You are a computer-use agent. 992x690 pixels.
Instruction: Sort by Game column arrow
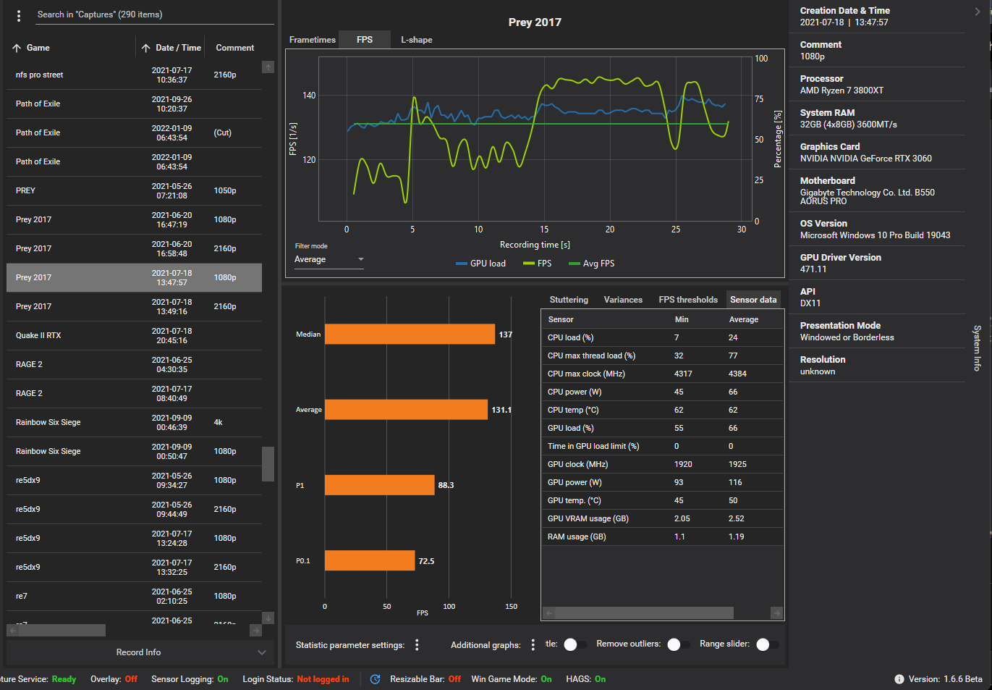17,48
